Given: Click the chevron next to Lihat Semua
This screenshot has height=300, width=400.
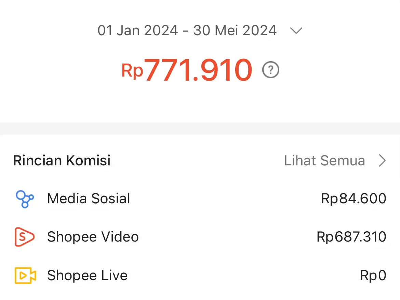Looking at the screenshot, I should coord(382,161).
